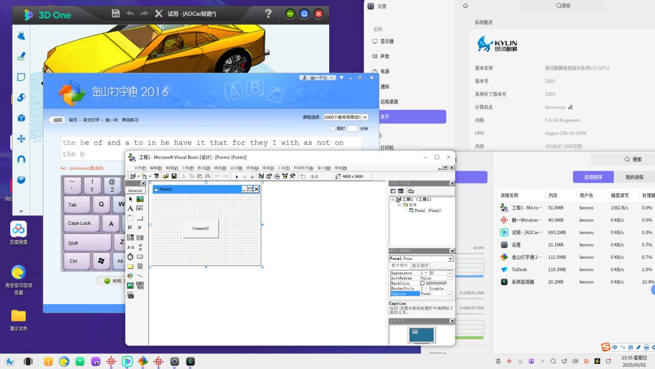
Task: Click the General tab in VB toolbox
Action: pyautogui.click(x=135, y=190)
